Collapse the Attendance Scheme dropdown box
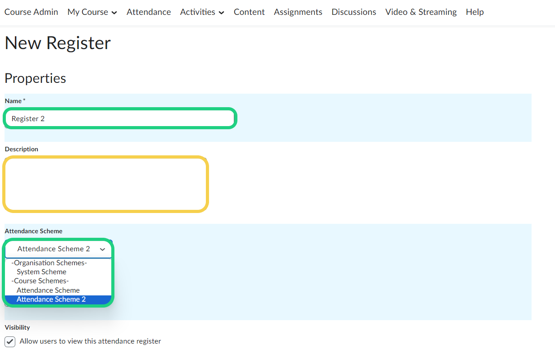This screenshot has width=555, height=358. [x=58, y=249]
